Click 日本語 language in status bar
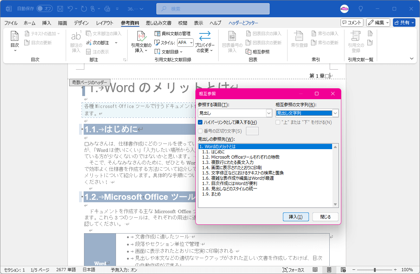 [x=89, y=270]
